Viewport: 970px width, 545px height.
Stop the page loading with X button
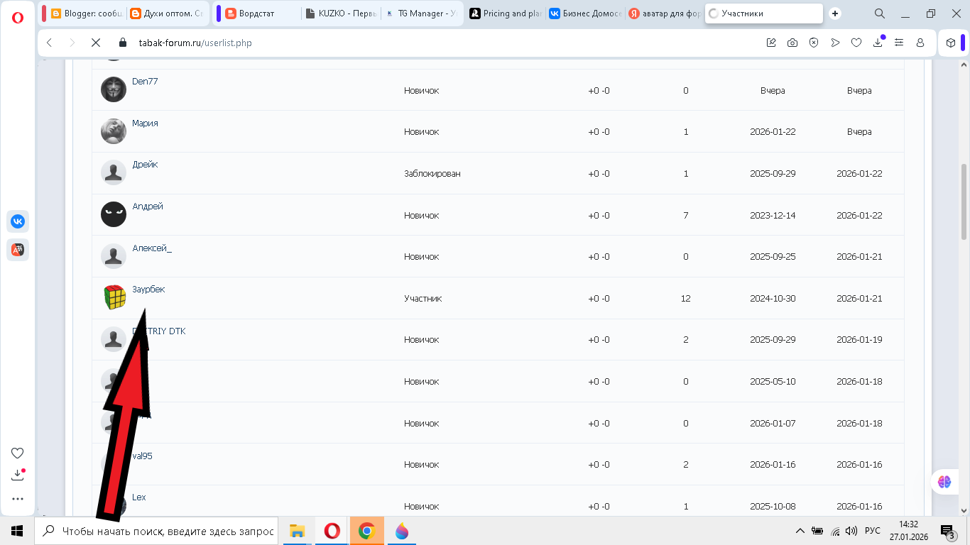(95, 43)
